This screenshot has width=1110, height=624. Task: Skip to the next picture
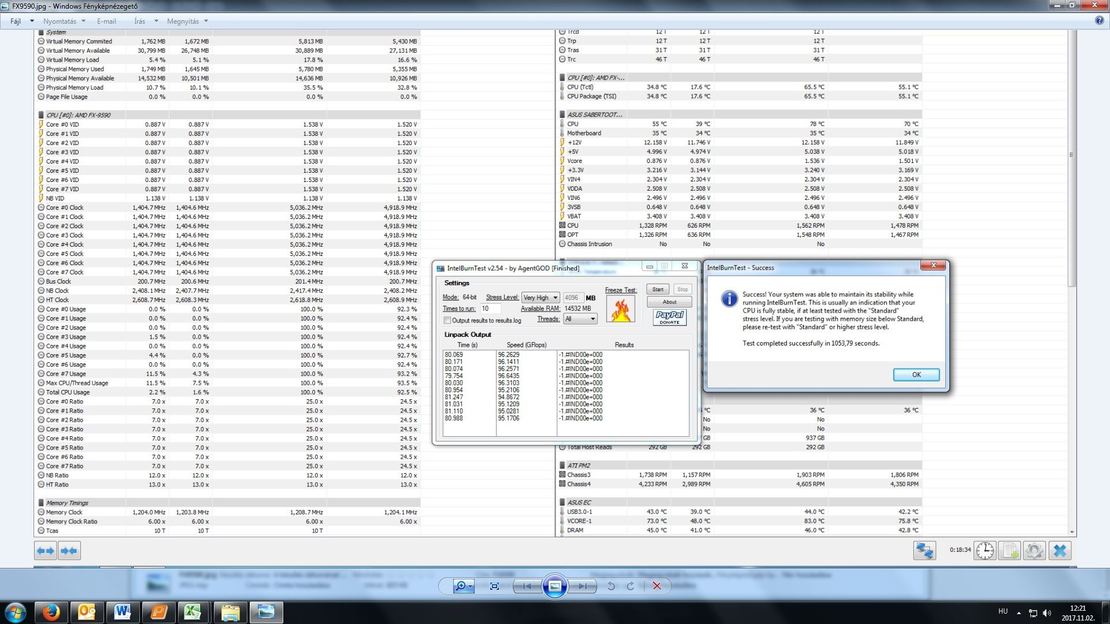coord(583,586)
